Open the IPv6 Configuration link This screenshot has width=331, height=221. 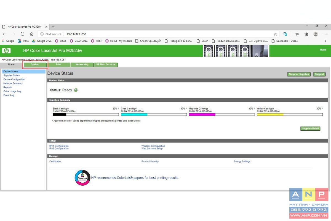[59, 149]
